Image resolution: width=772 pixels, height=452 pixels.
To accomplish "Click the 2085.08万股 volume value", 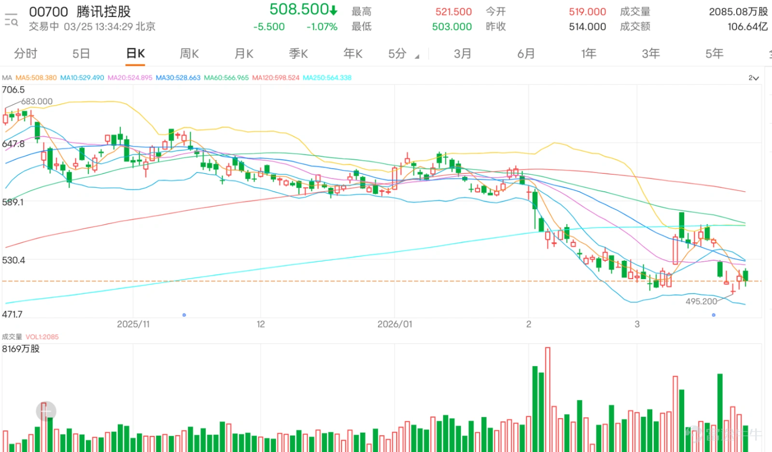I will (738, 12).
